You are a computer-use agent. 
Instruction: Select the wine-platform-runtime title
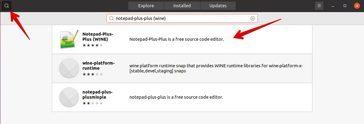tap(99, 66)
